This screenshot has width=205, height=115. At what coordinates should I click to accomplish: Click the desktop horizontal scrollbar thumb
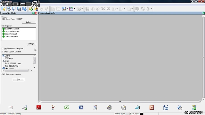(x=120, y=102)
